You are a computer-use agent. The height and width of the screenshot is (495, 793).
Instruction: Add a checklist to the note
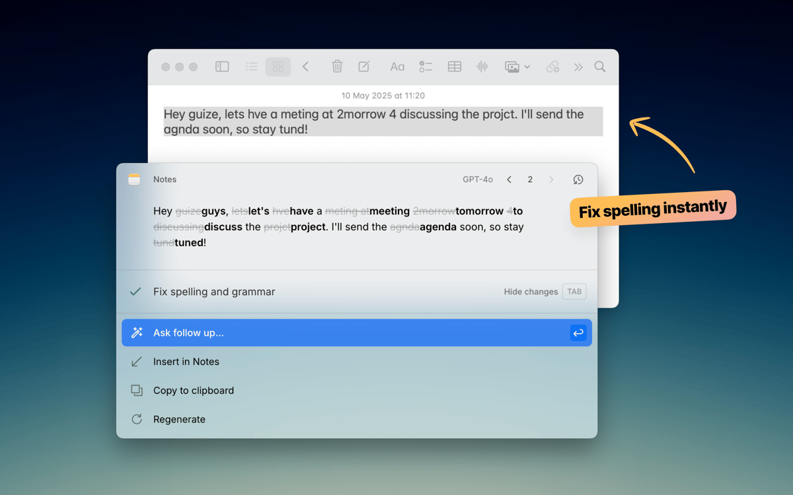tap(426, 67)
